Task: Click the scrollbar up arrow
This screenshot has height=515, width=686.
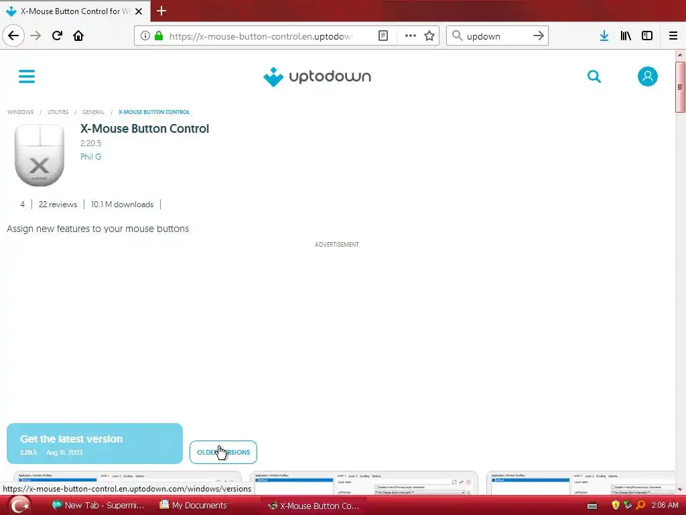Action: 680,55
